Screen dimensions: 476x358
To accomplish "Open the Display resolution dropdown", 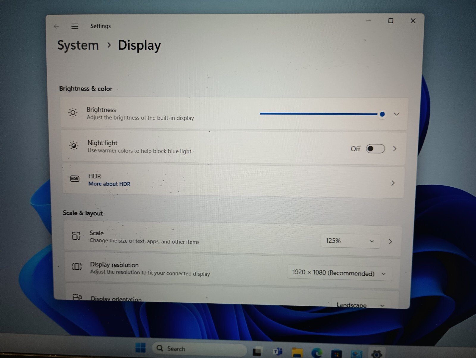I will 339,273.
